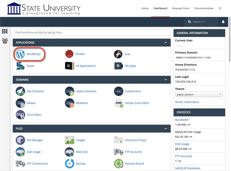Click the General Information panel header
Screen dimensions: 231x171
tap(199, 33)
